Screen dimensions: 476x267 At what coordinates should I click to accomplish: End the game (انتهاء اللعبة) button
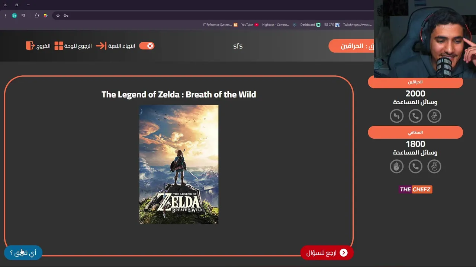[115, 46]
